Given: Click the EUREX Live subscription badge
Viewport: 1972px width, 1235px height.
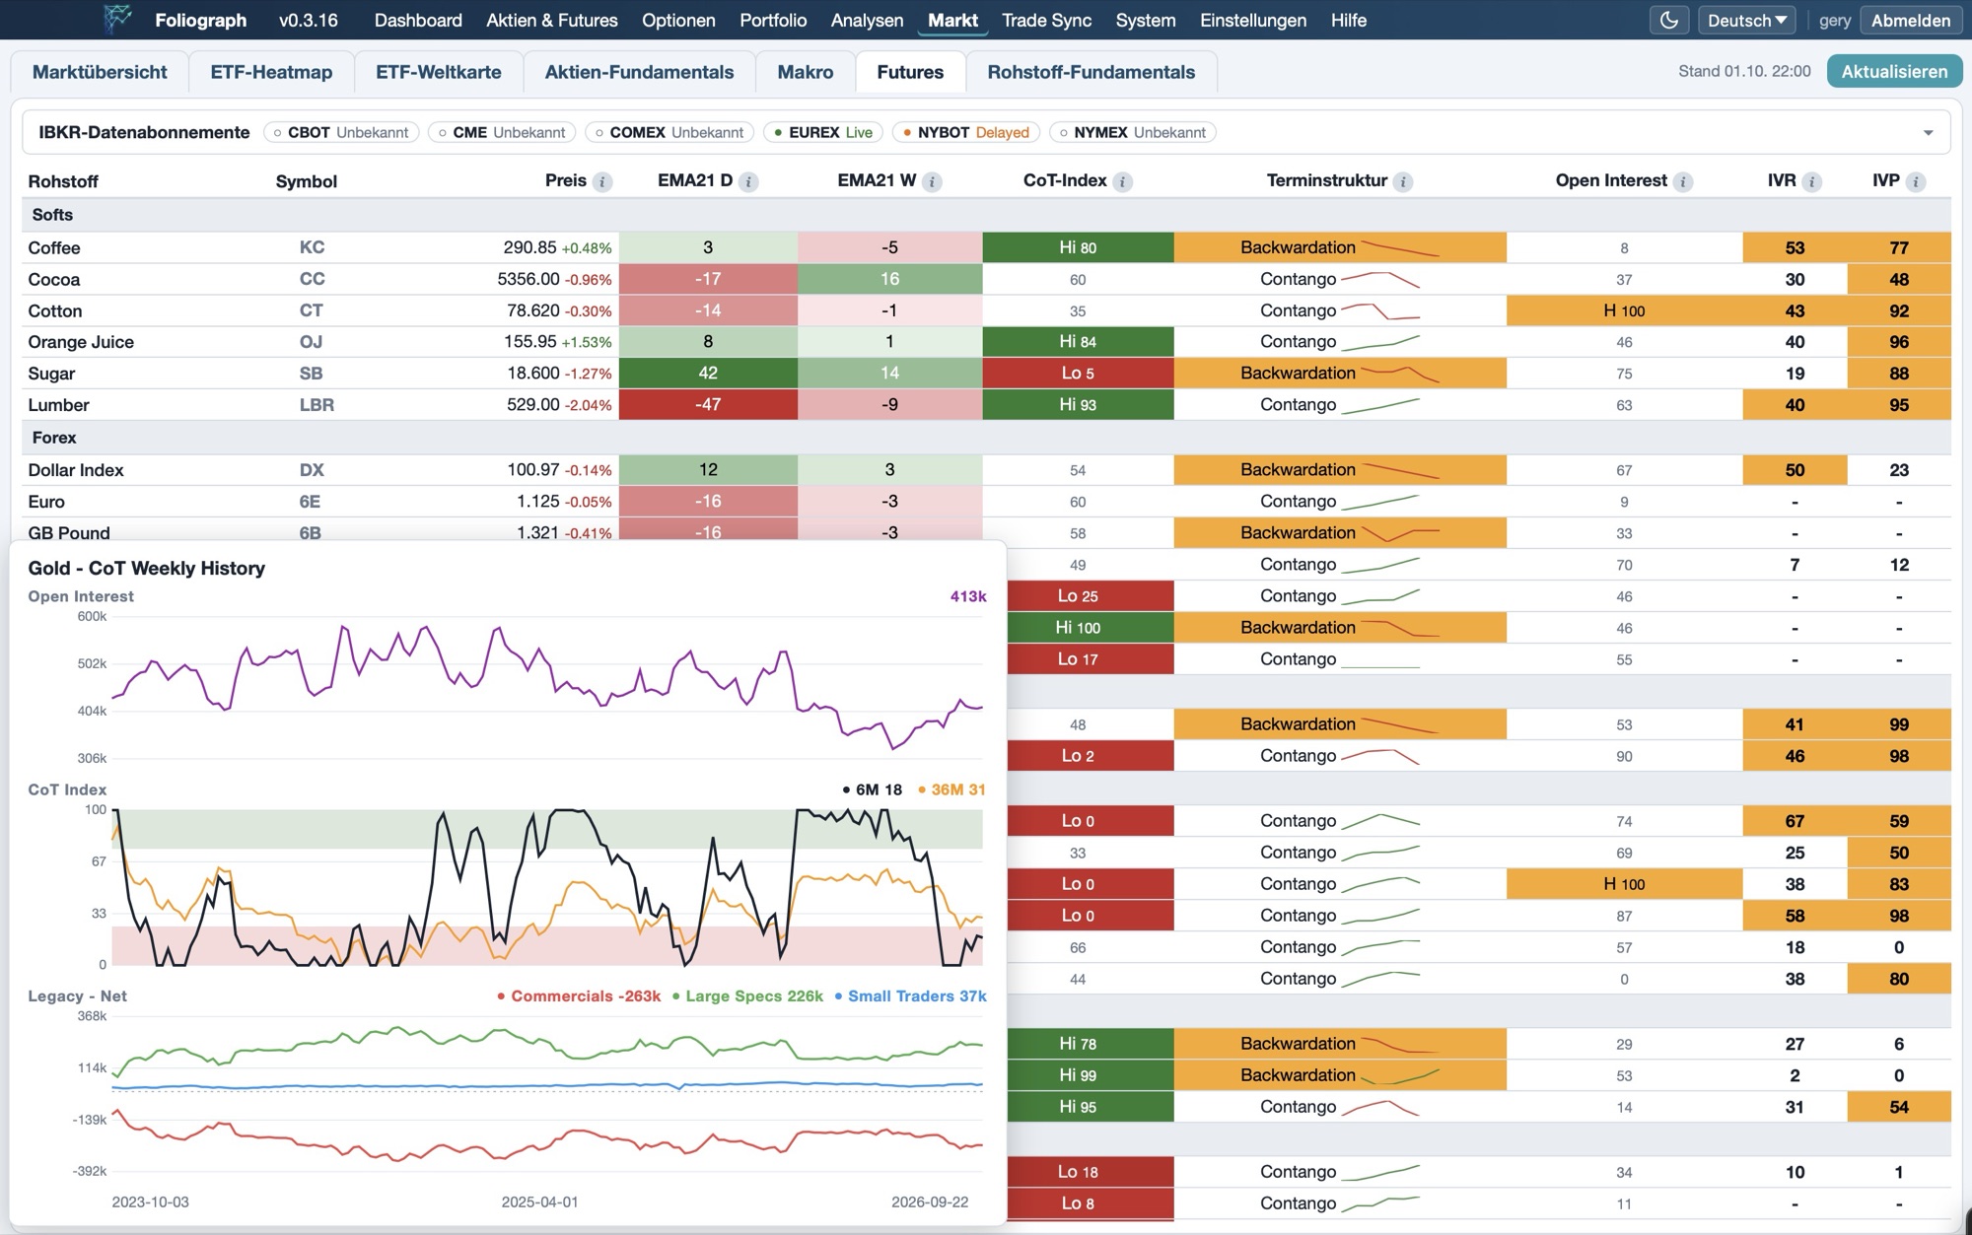Looking at the screenshot, I should click(x=823, y=132).
